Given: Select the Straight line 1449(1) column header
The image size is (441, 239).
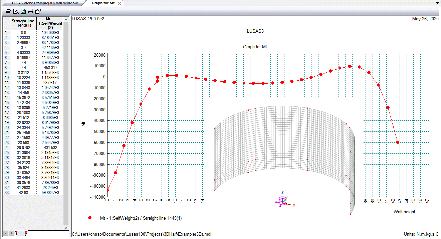Looking at the screenshot, I should tap(23, 23).
